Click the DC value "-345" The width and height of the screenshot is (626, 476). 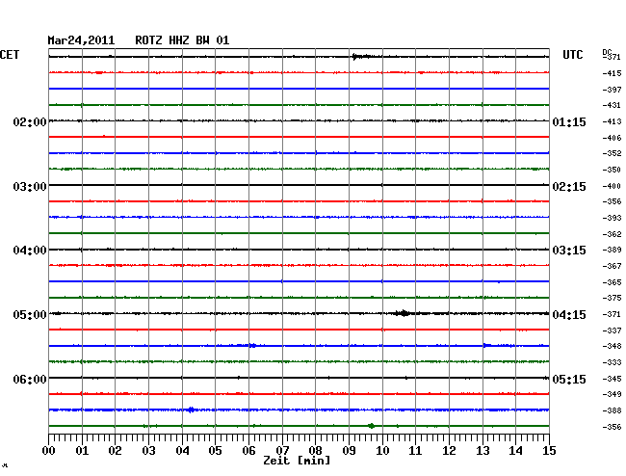(612, 379)
